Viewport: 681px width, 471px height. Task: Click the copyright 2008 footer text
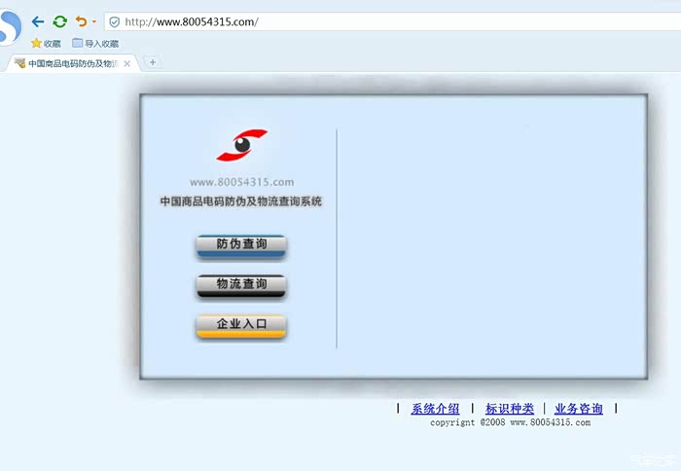click(511, 422)
